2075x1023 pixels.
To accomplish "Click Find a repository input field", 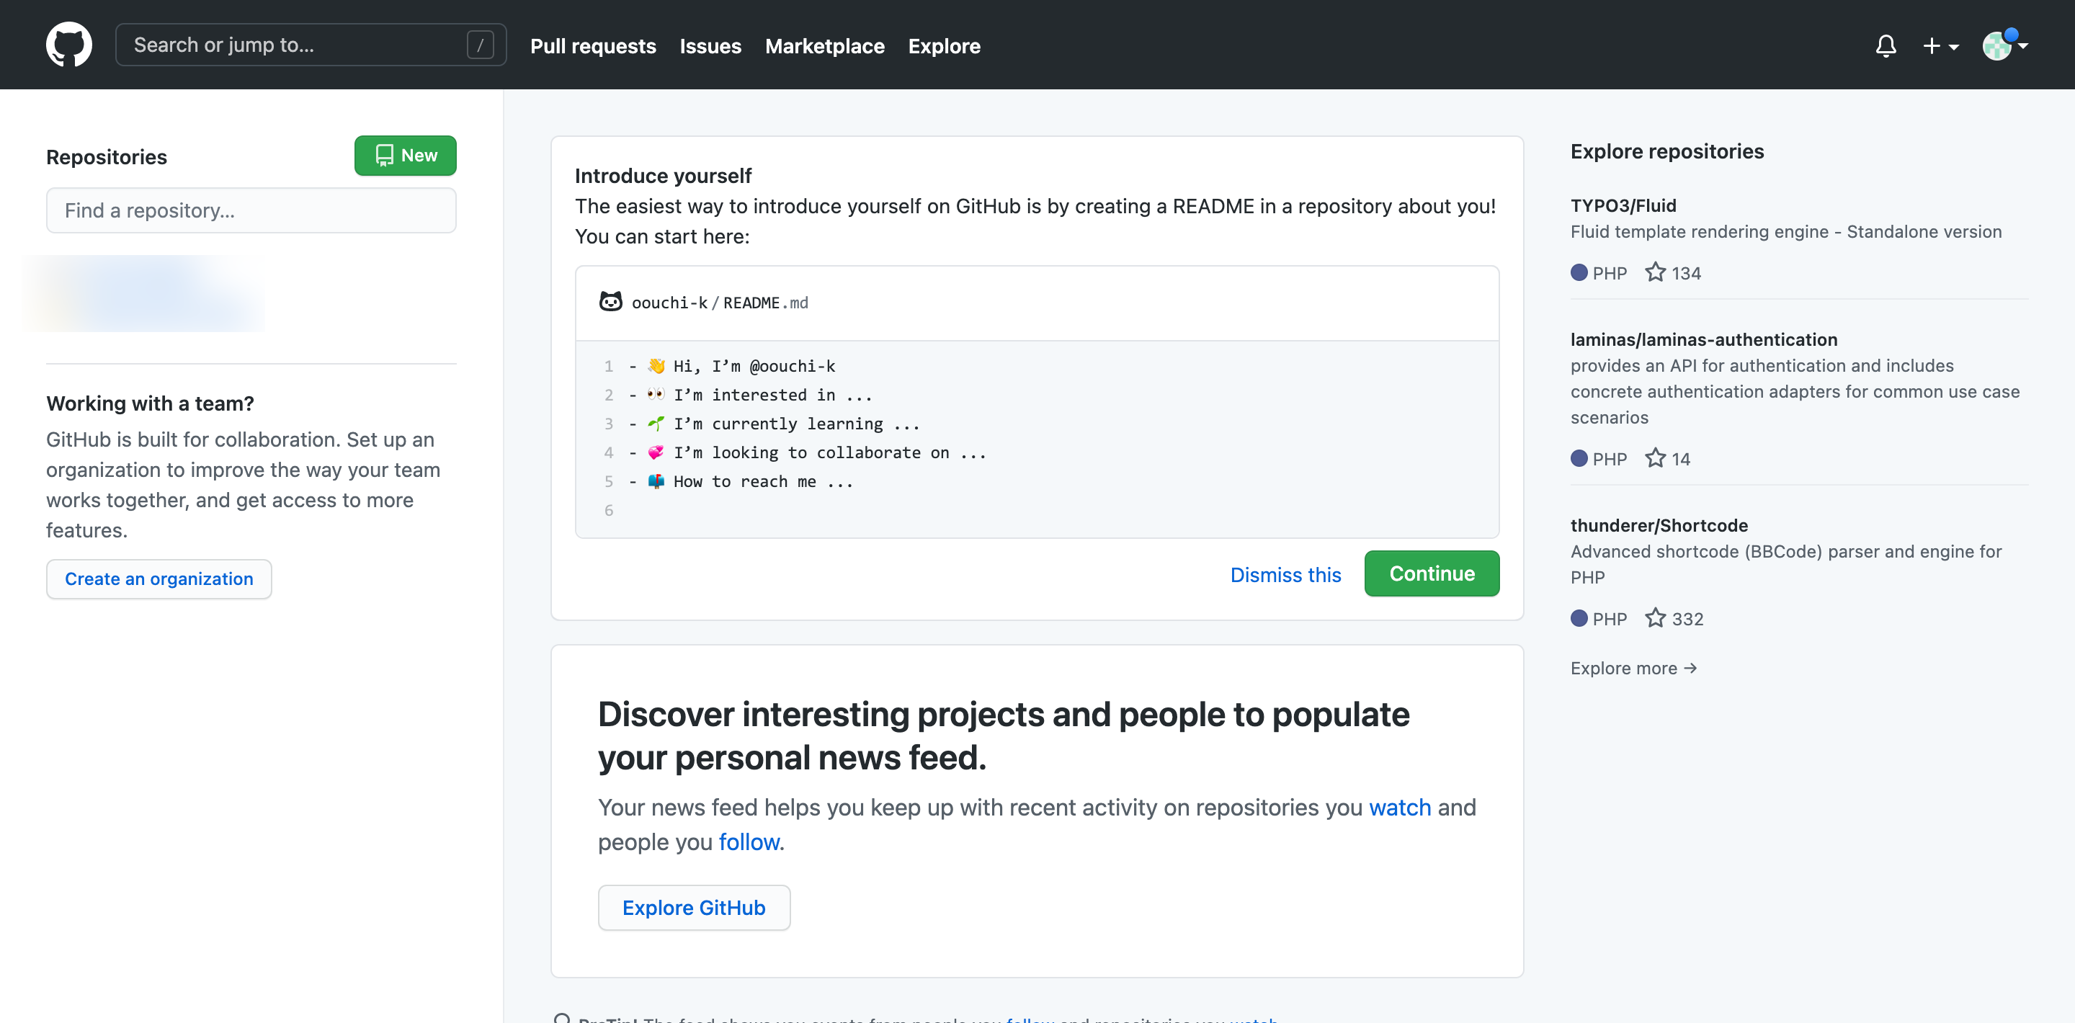I will click(x=250, y=210).
